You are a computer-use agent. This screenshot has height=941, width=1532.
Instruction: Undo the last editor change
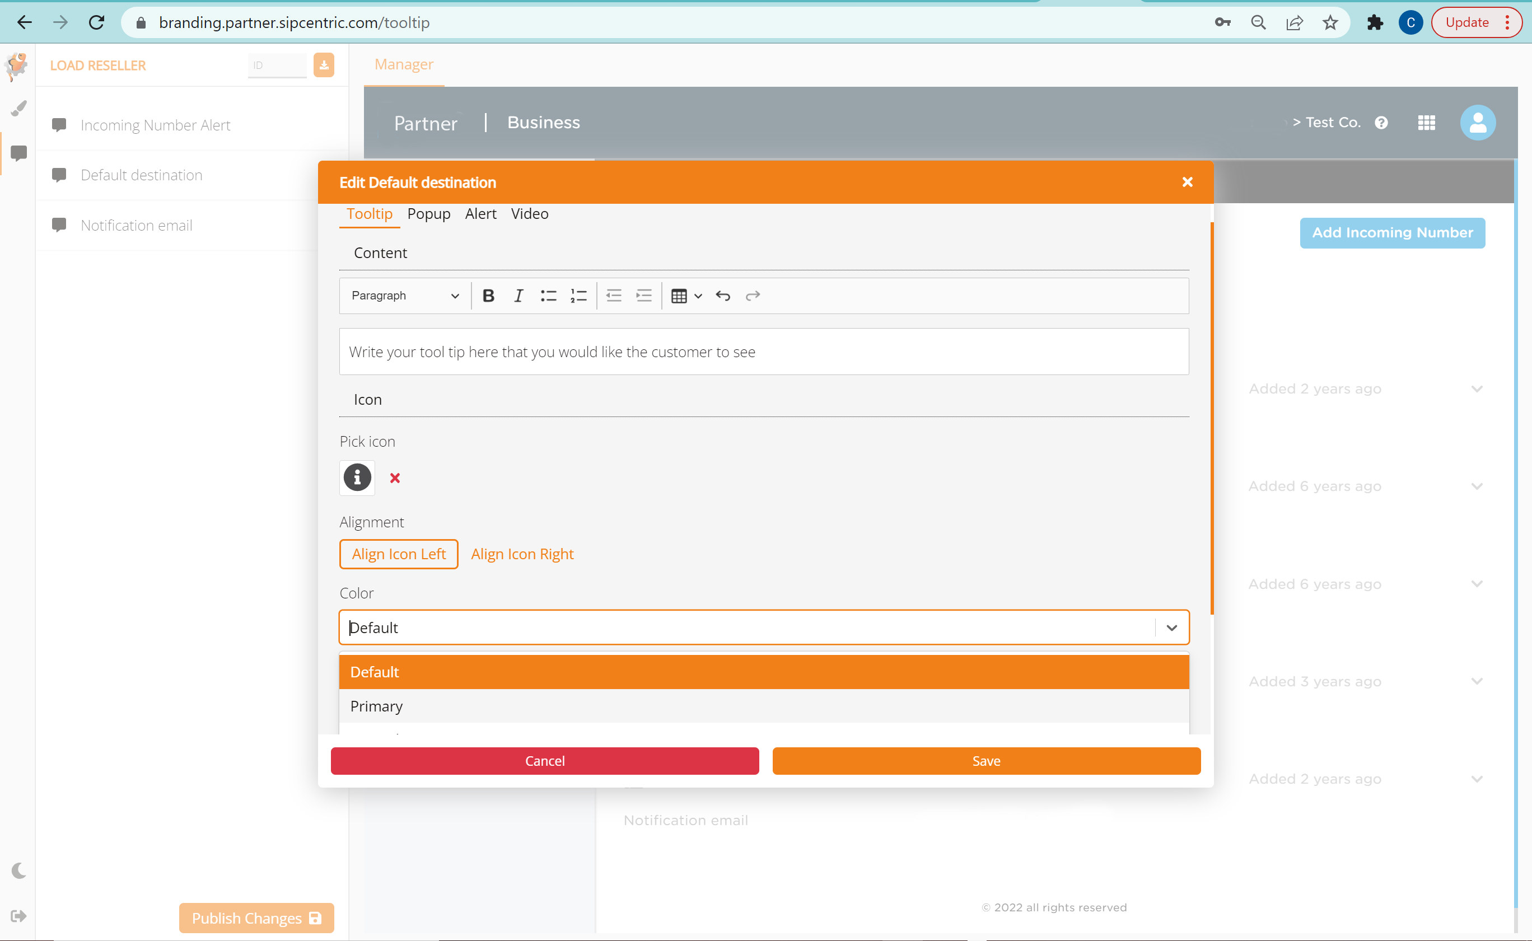tap(723, 296)
